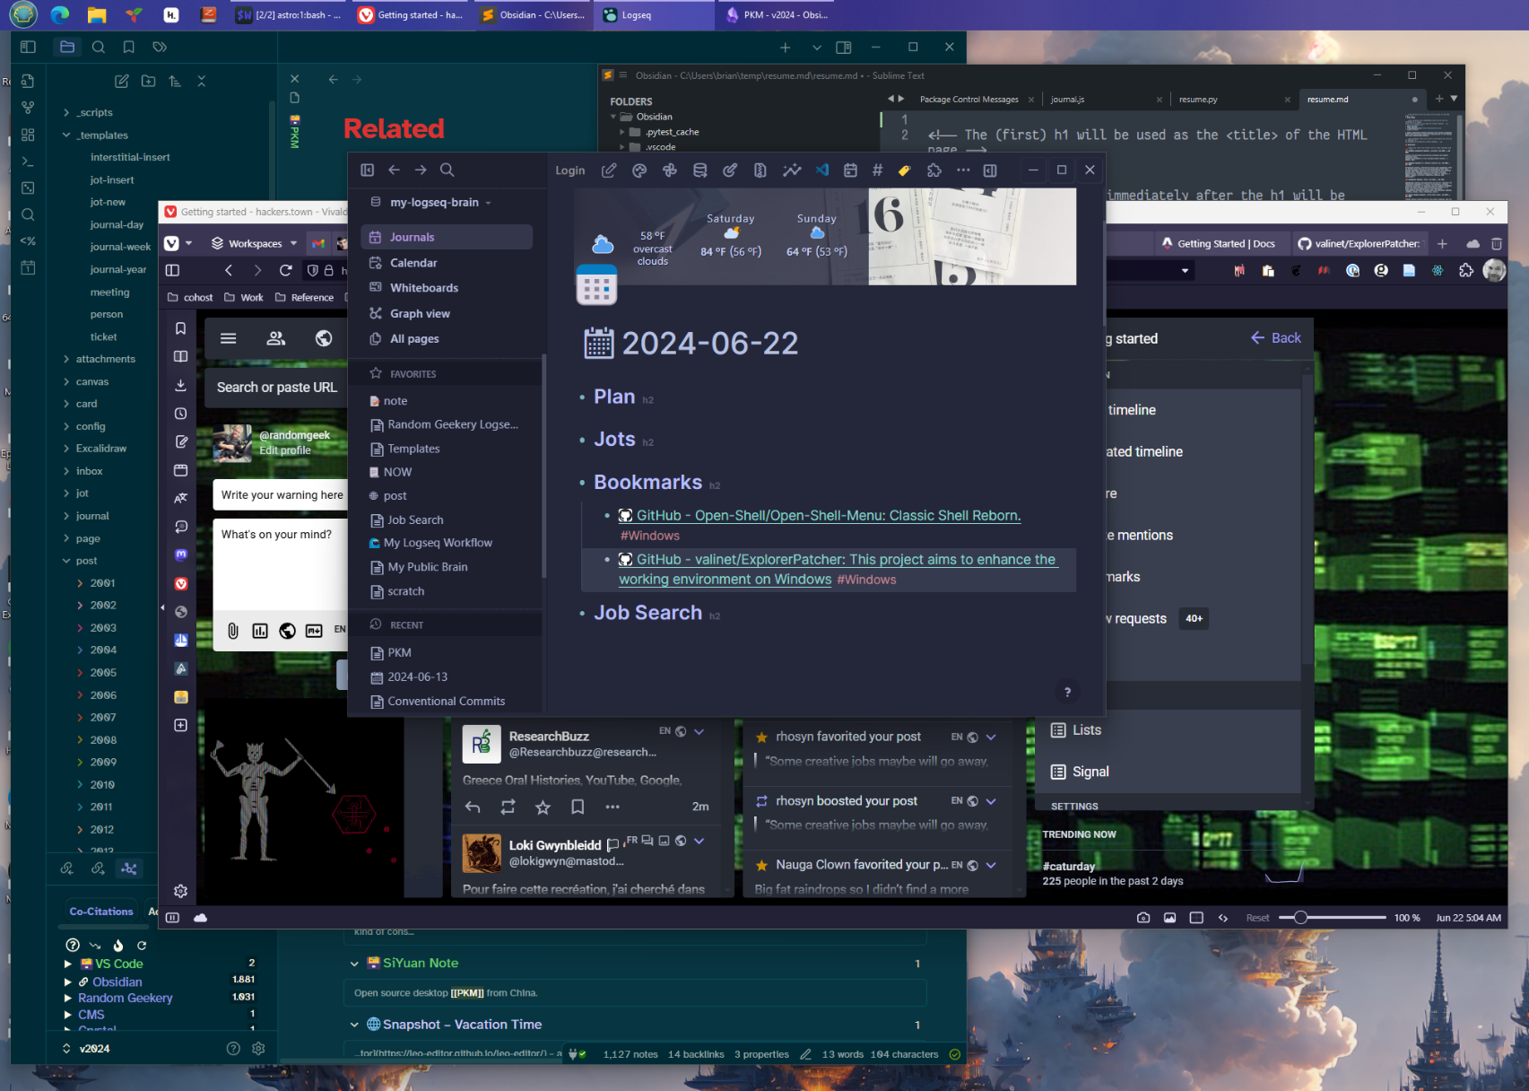Toggle Vivaldi side panel in address bar
1529x1091 pixels.
coord(172,270)
